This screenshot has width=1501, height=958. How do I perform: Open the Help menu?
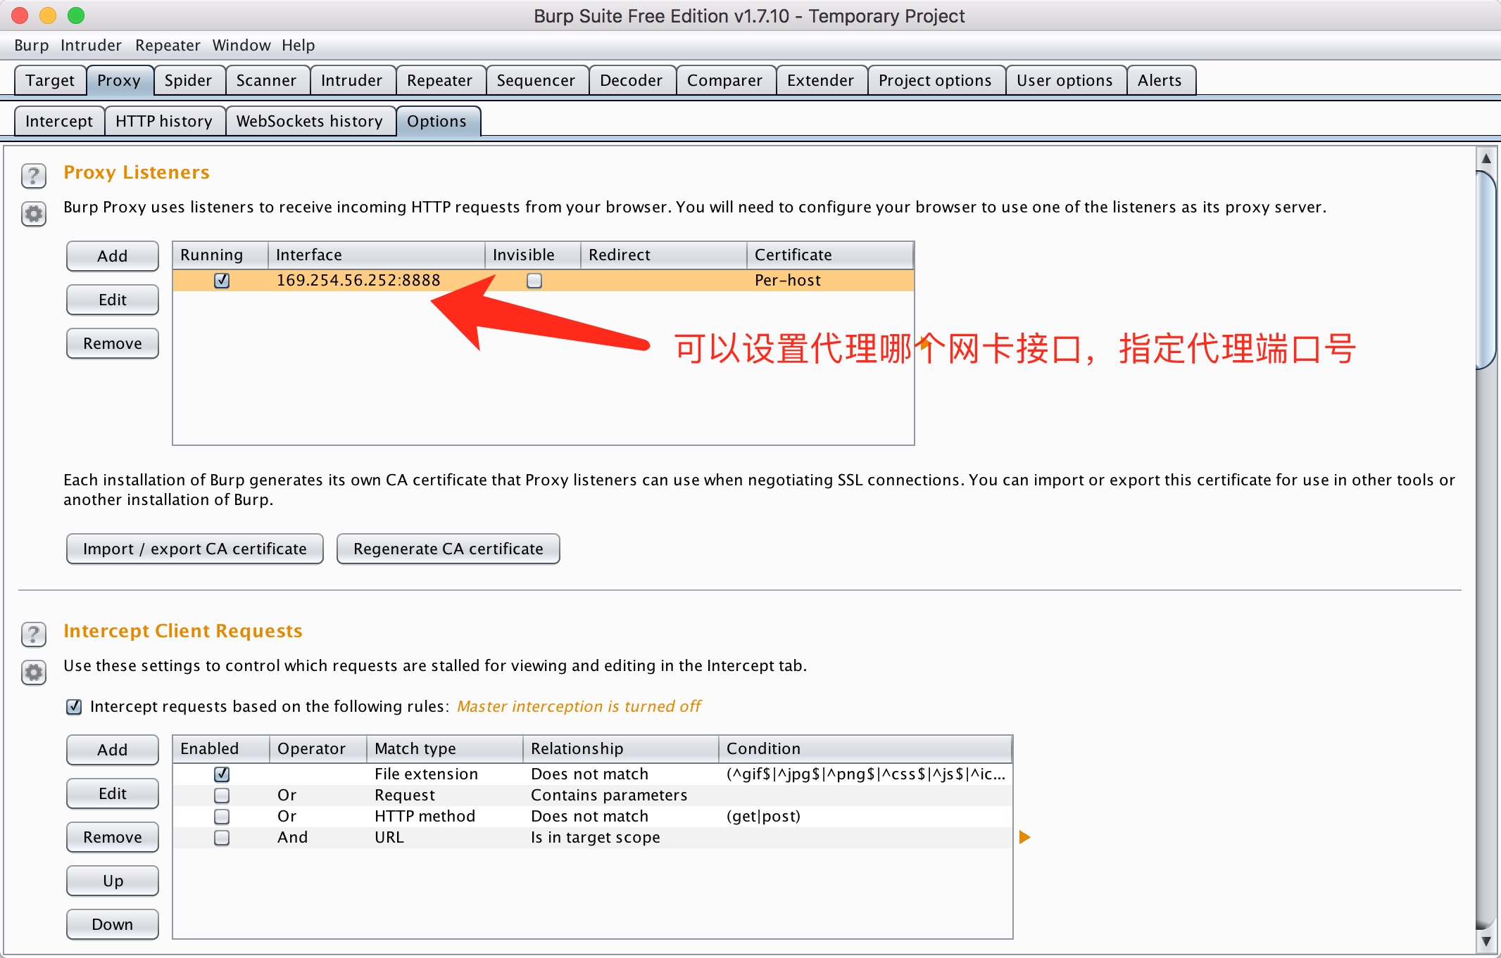[299, 45]
